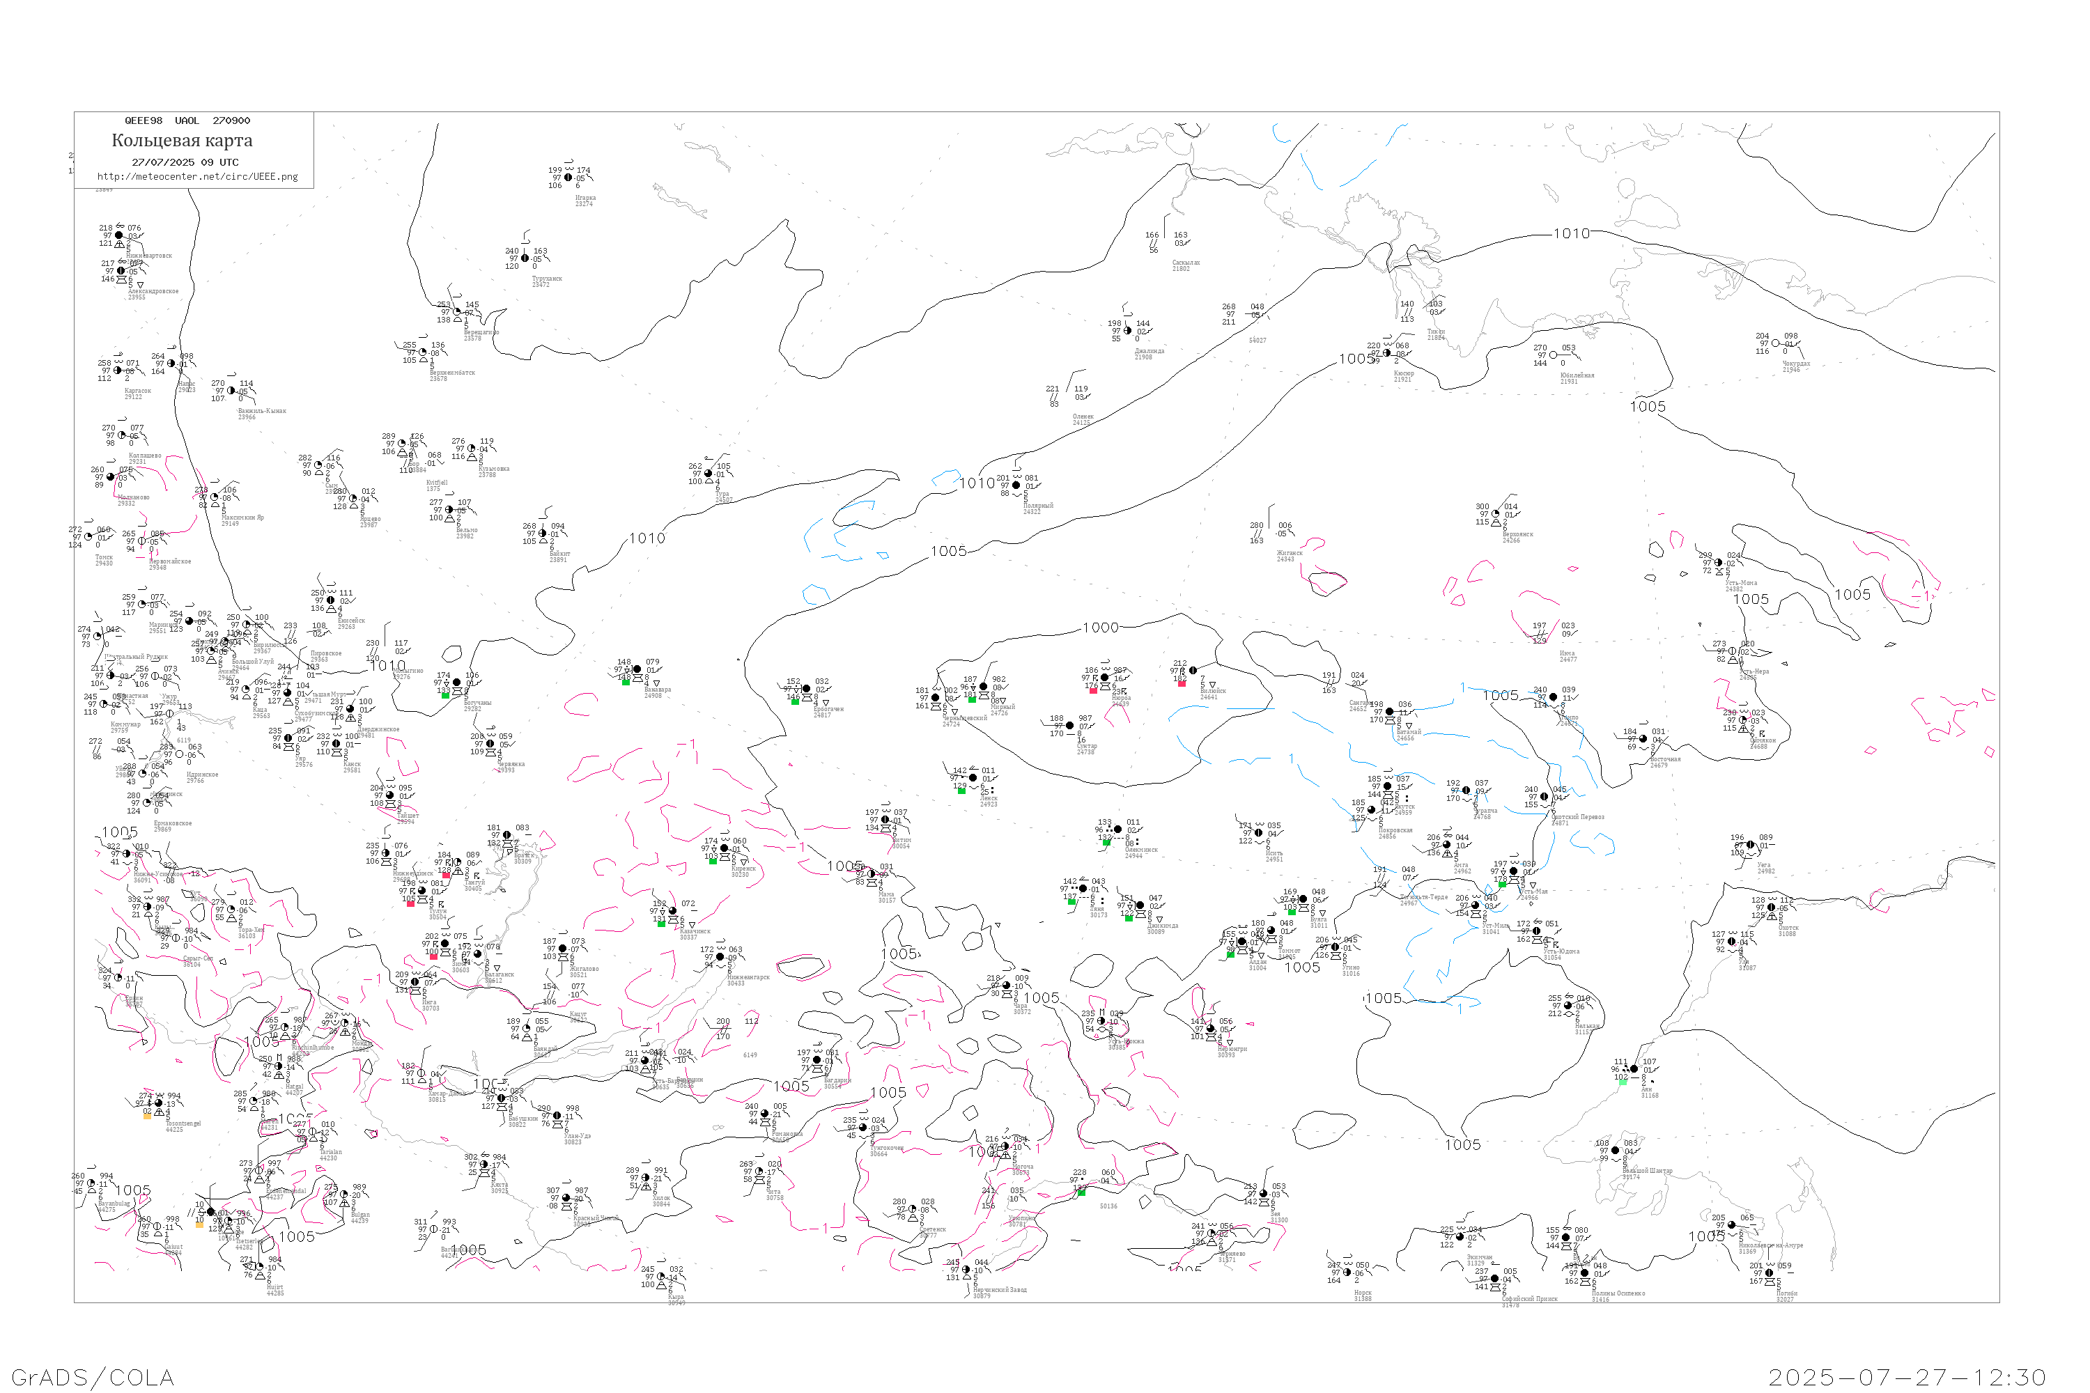2090x1393 pixels.
Task: Click the 1000 isobar pressure label
Action: (1100, 628)
